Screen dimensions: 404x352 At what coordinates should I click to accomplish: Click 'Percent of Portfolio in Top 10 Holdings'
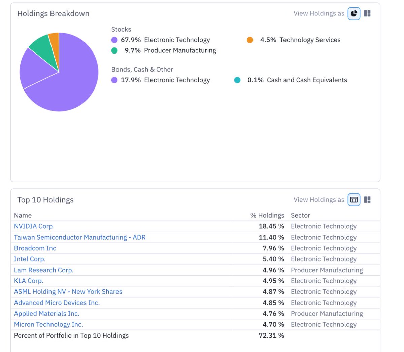tap(71, 336)
